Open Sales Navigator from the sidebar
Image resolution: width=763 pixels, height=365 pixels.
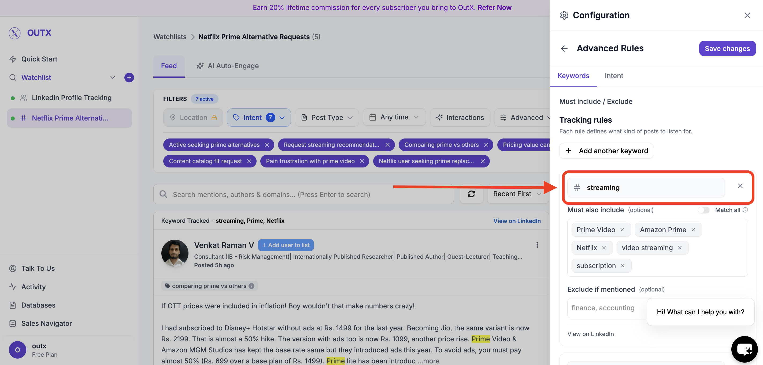46,323
